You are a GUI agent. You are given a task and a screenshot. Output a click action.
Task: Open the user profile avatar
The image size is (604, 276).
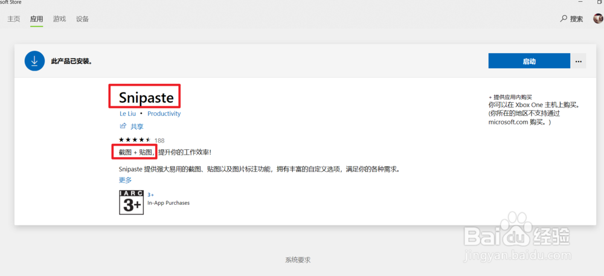pyautogui.click(x=599, y=19)
